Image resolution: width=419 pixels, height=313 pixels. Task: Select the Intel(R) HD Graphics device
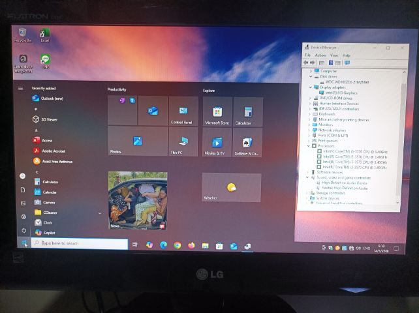tap(335, 93)
